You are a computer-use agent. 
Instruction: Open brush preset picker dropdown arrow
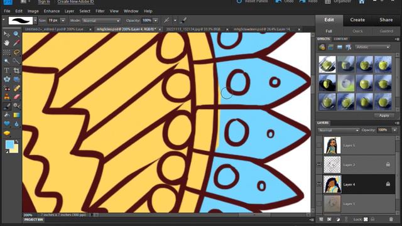[x=35, y=21]
